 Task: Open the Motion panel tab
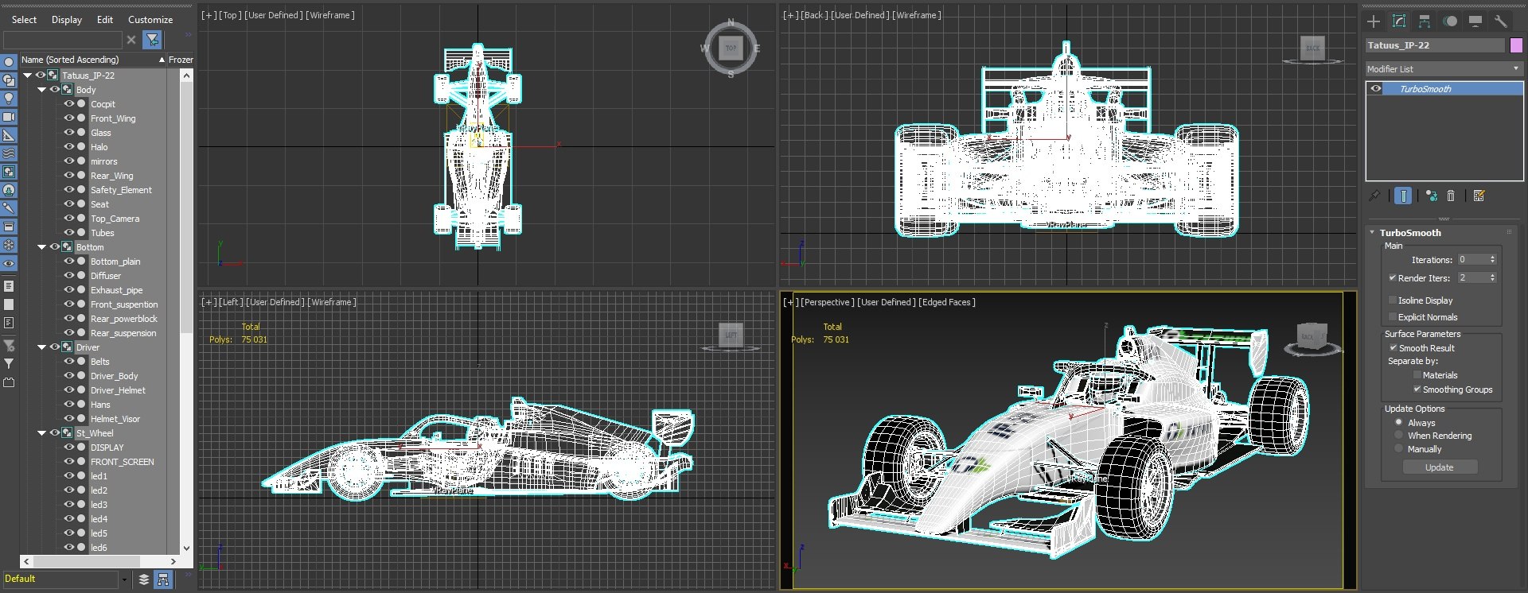1450,21
